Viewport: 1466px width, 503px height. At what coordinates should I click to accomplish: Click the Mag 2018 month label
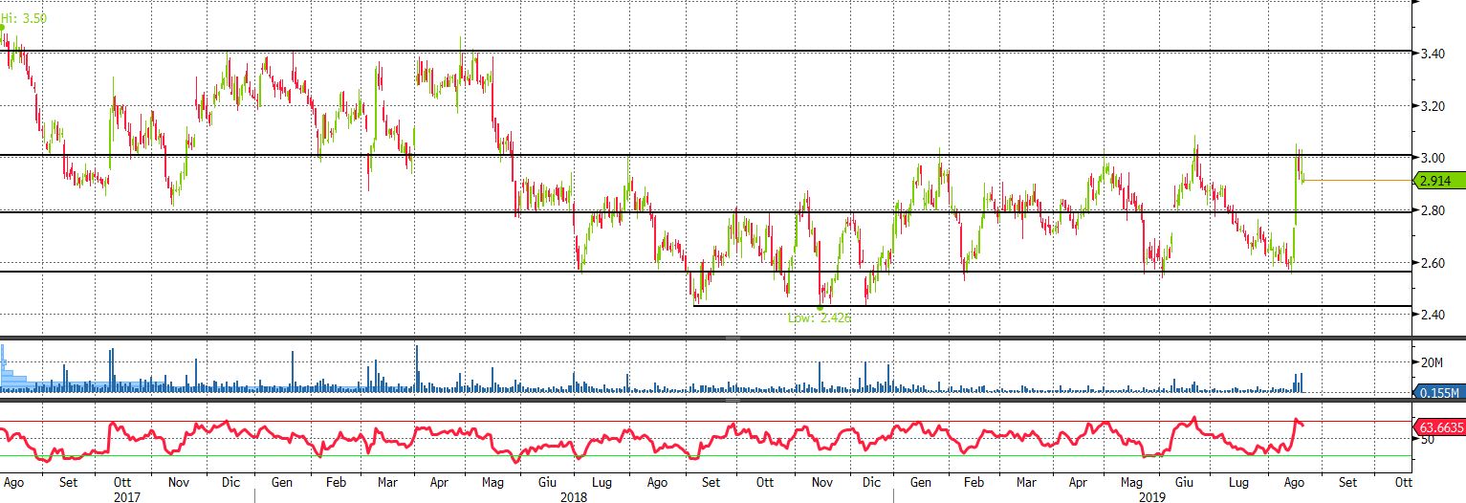click(x=492, y=483)
